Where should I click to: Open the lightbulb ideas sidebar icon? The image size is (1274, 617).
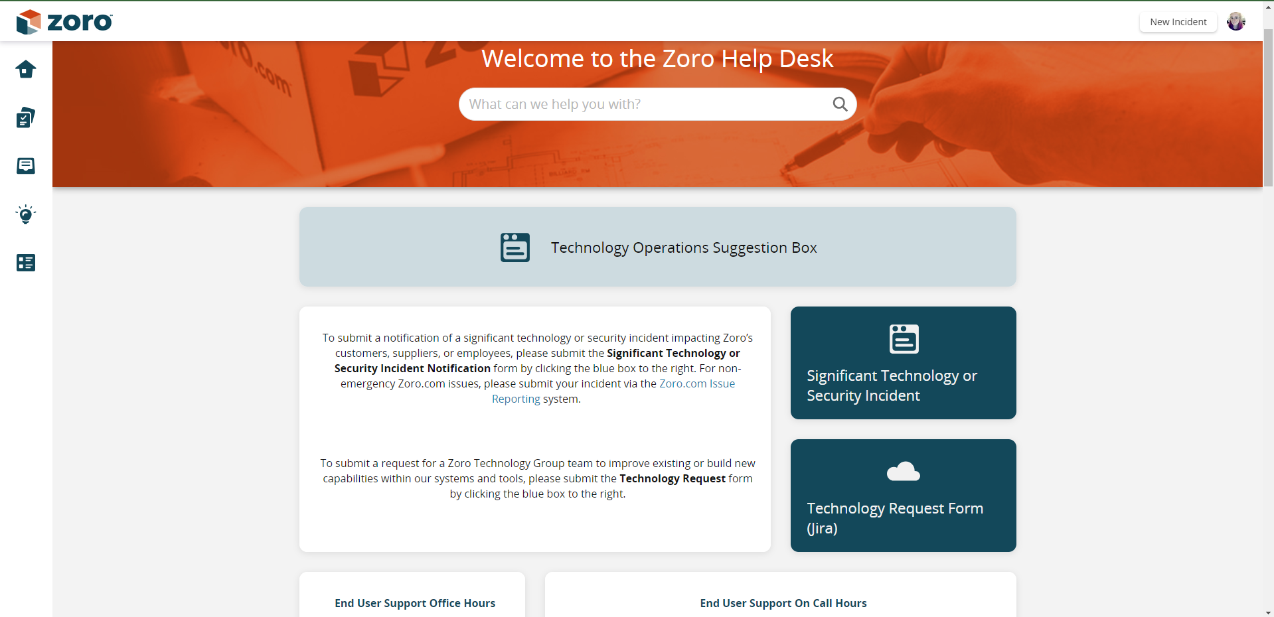(x=26, y=214)
